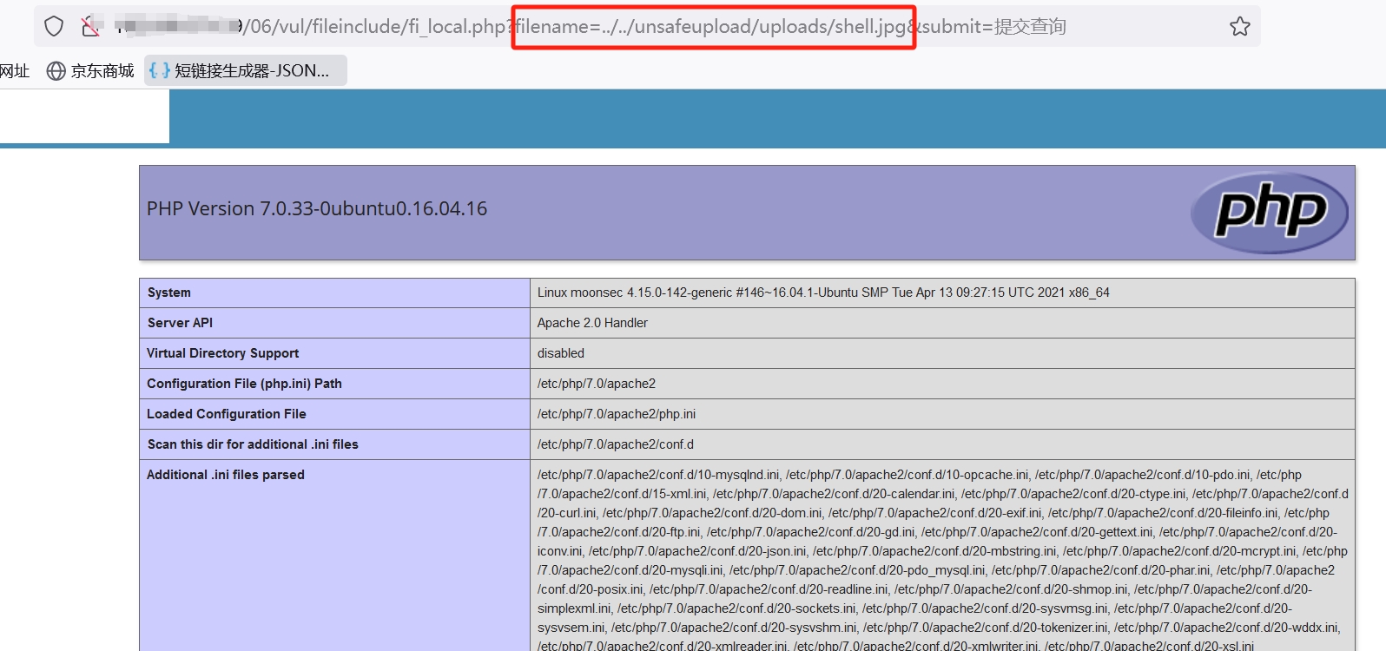Click braces icon of 短链接生成器 bookmark
Screen dimensions: 1386x651
(160, 71)
